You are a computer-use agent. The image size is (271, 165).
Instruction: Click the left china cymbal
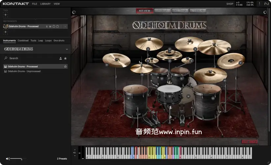pyautogui.click(x=116, y=60)
